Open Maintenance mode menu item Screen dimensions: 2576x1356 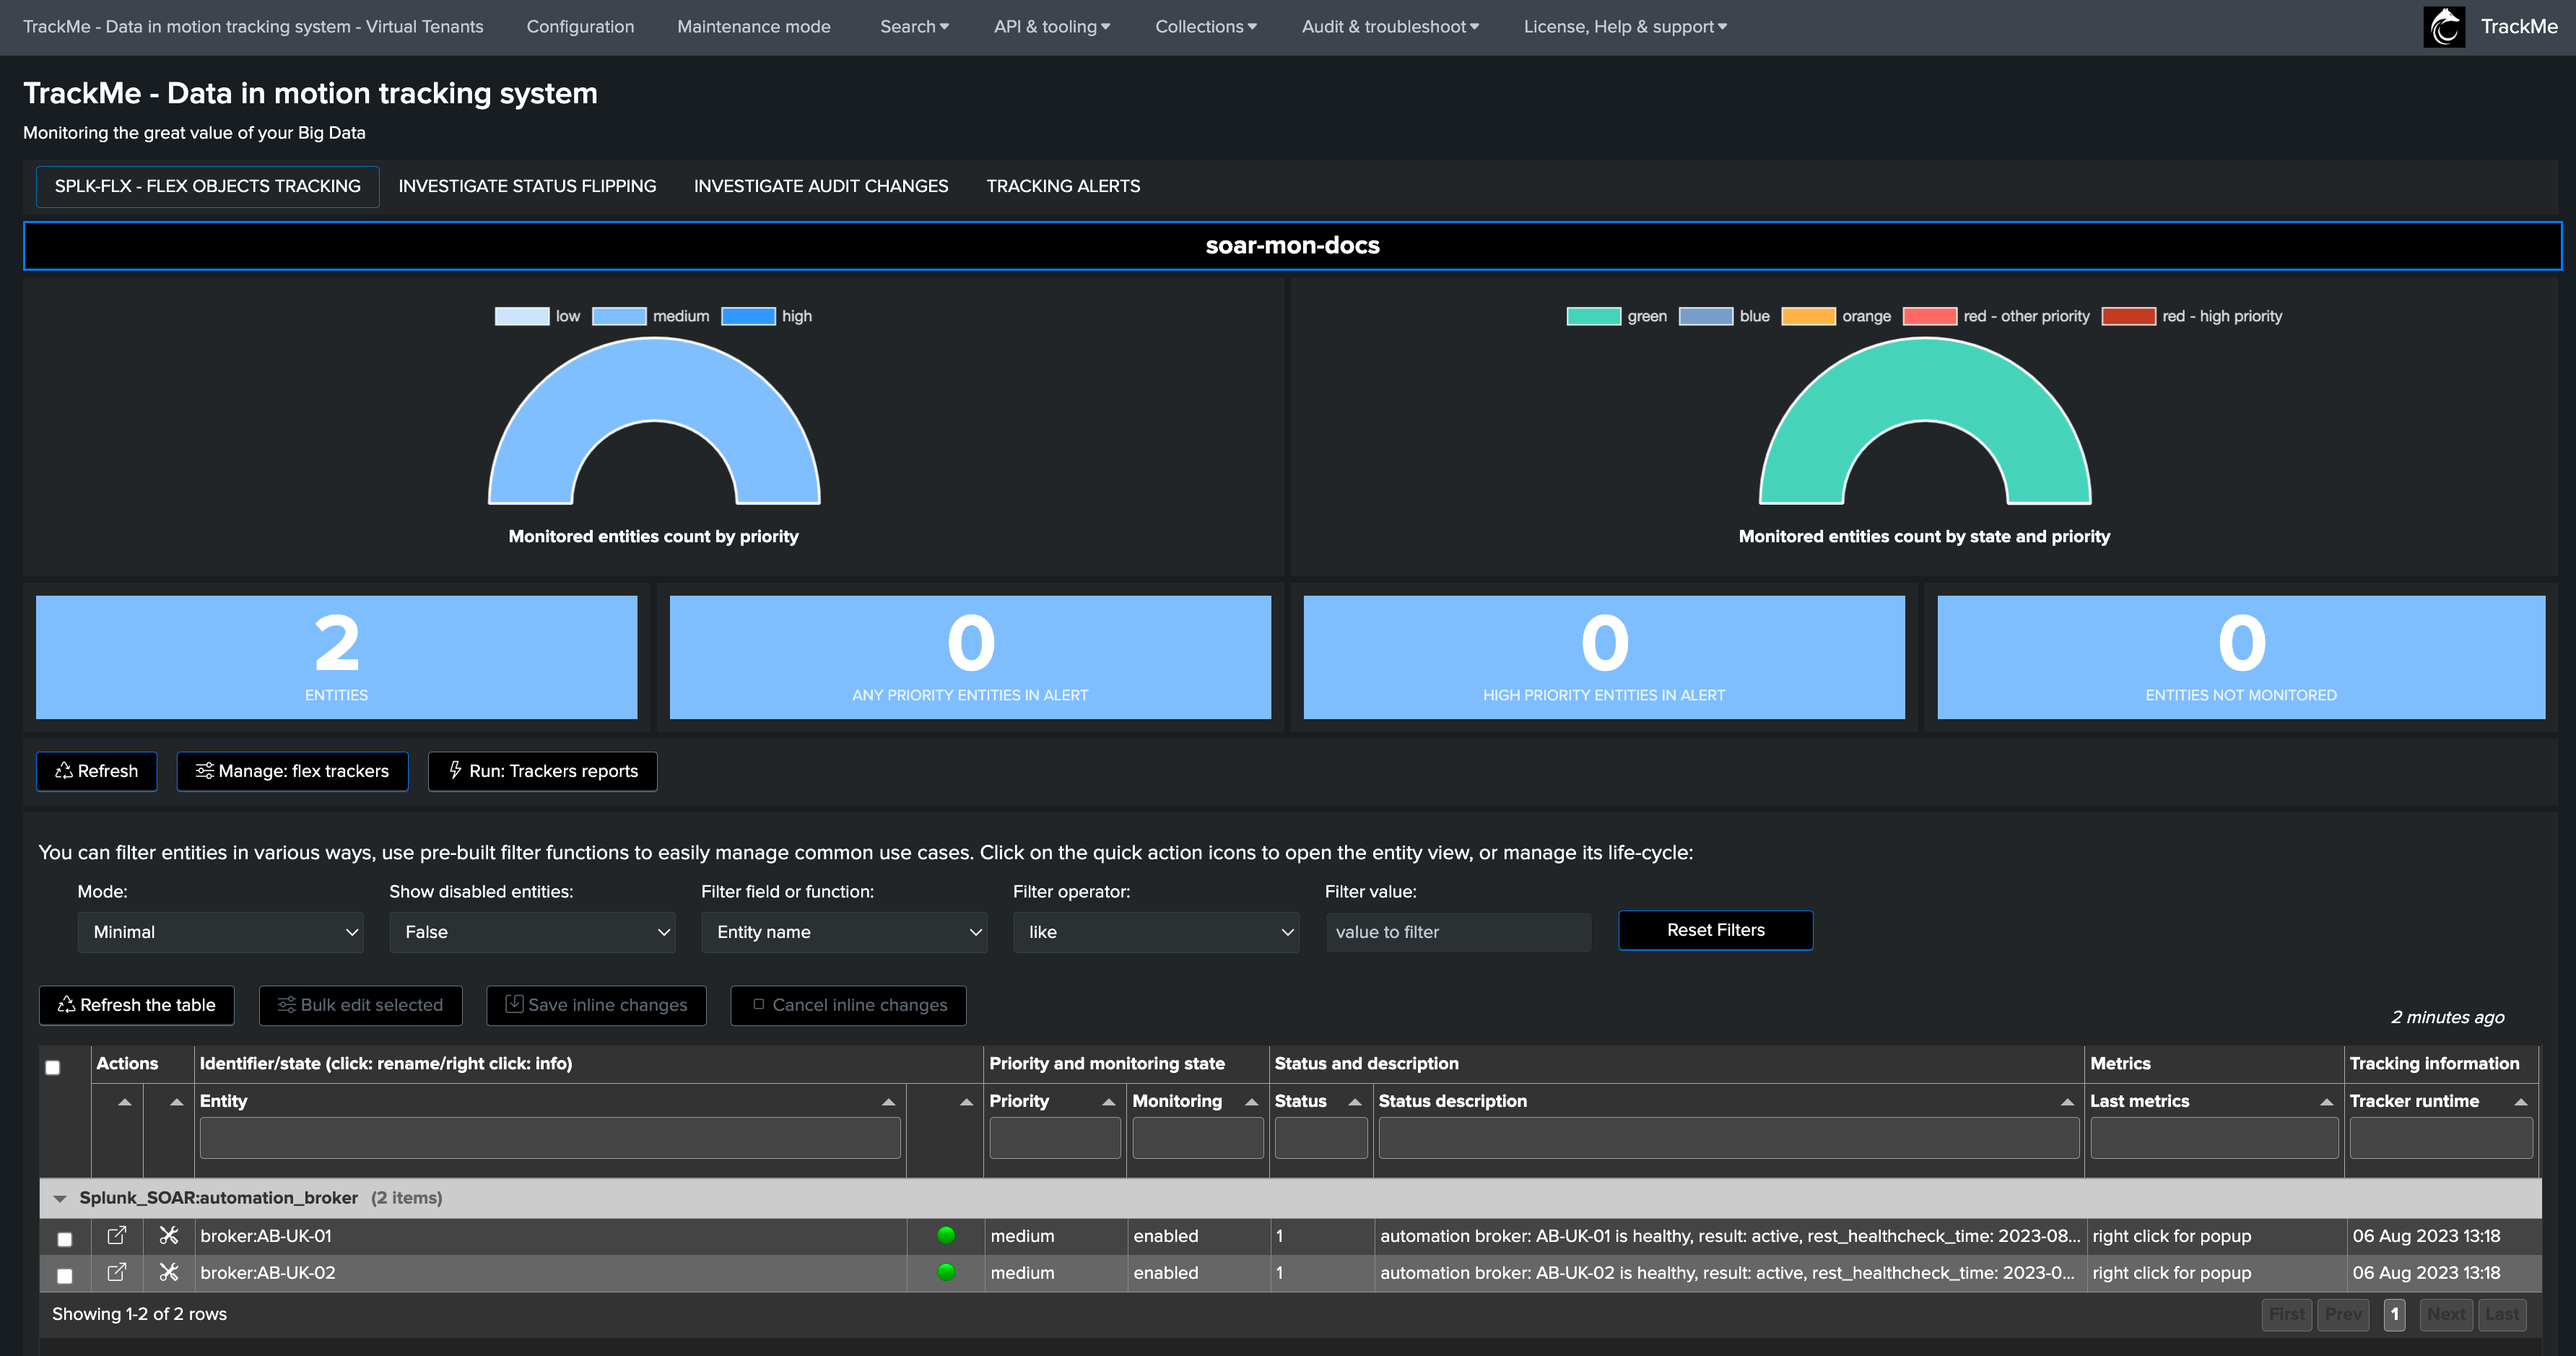pyautogui.click(x=754, y=27)
